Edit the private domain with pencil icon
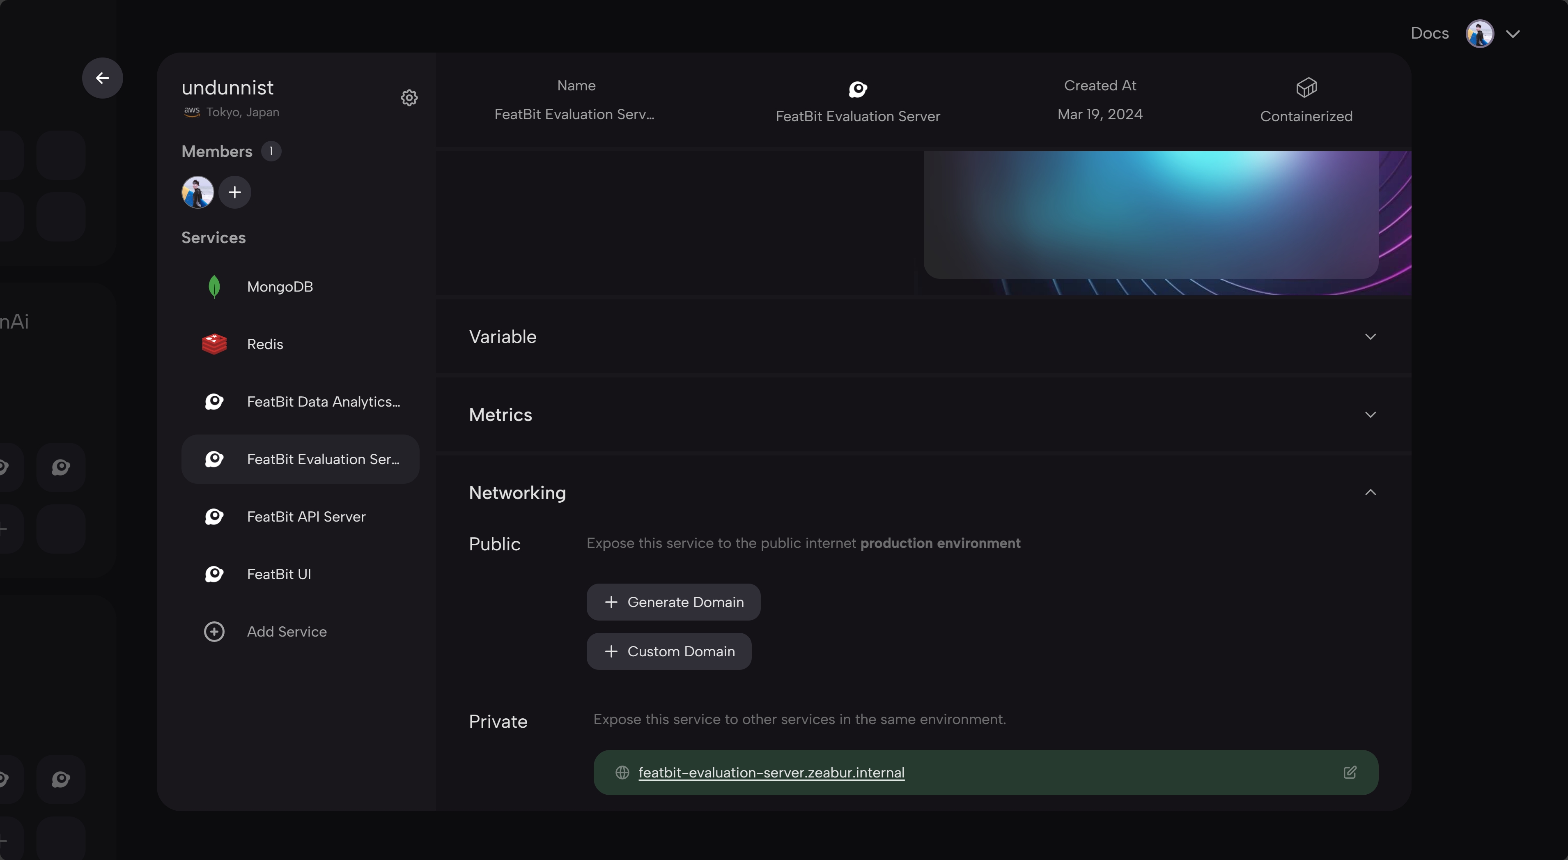Screen dimensions: 1568x860 tap(1350, 772)
